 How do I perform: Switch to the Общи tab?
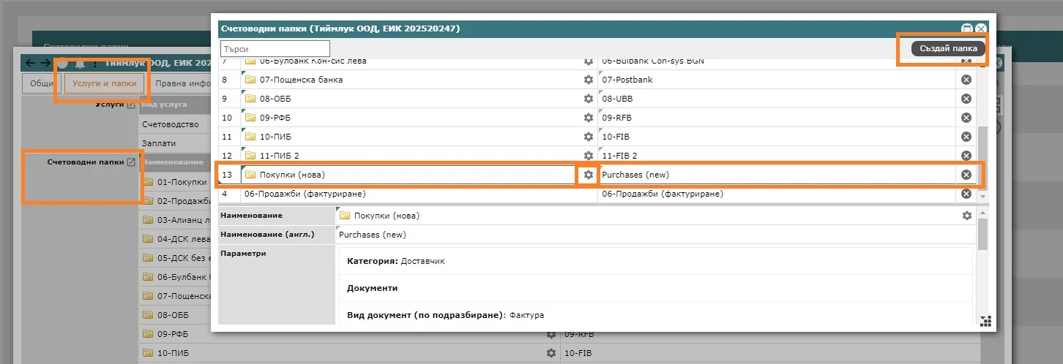click(x=43, y=83)
